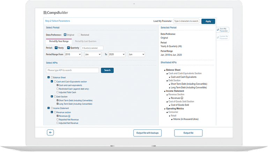Viewport: 268px width, 152px height.
Task: Check Reported Net Revenue checkbox
Action: click(x=58, y=119)
